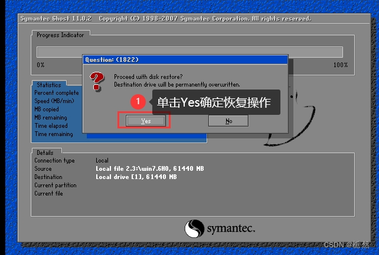379x255 pixels.
Task: Click the Current partition label
Action: point(55,185)
